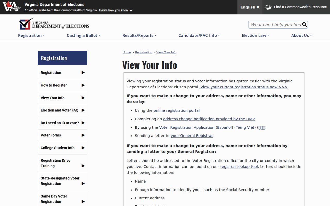Expand "Here's how you know" disclosure
This screenshot has height=206, width=330.
tap(115, 10)
